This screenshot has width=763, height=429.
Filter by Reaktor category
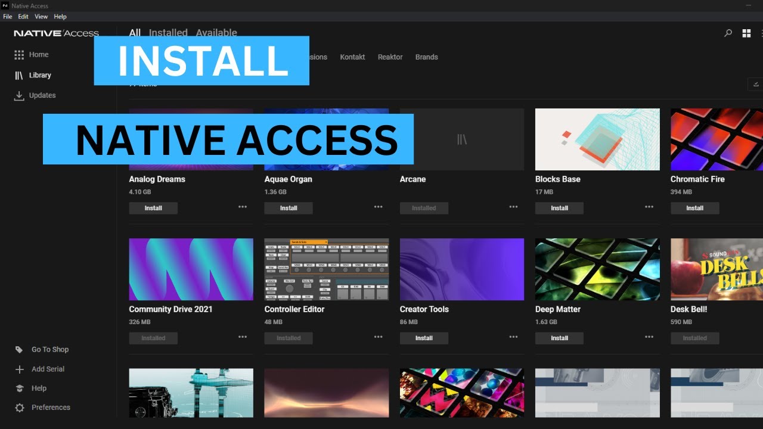[390, 57]
